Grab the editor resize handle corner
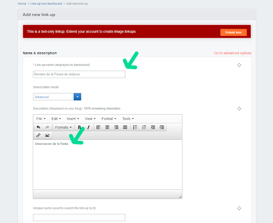Viewport: 273px width, 223px height. pyautogui.click(x=180, y=197)
